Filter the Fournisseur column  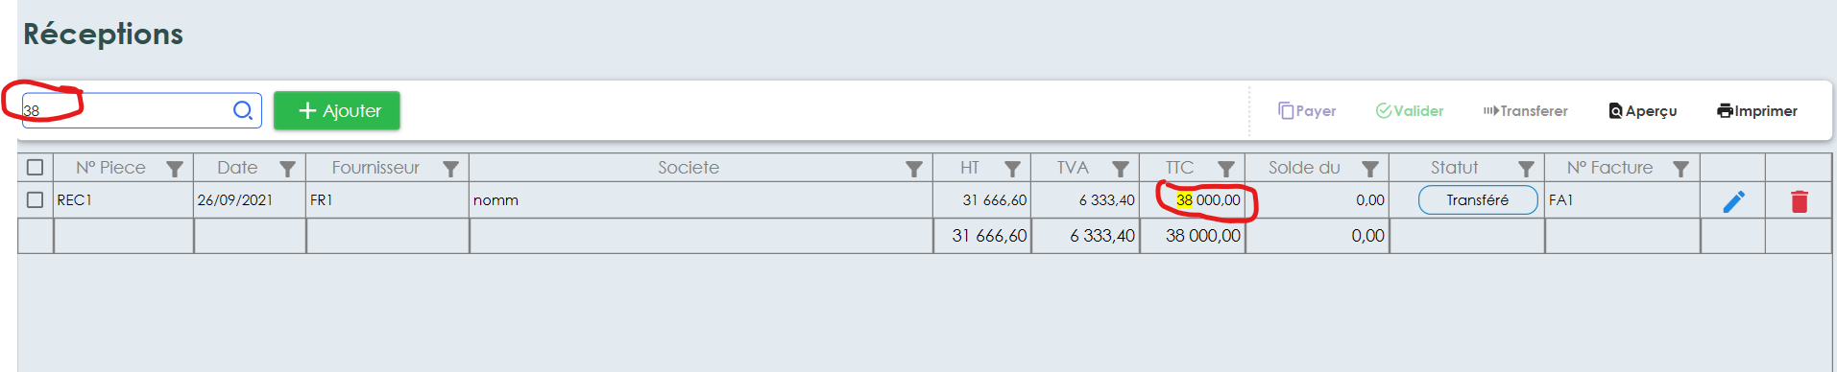[x=450, y=169]
